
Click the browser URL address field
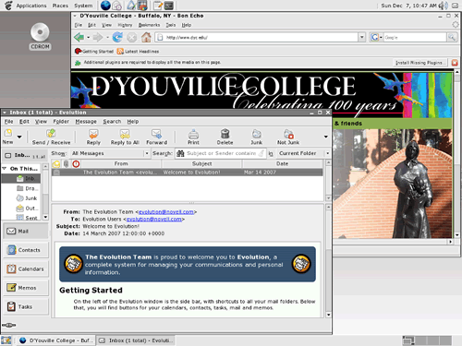[x=257, y=38]
